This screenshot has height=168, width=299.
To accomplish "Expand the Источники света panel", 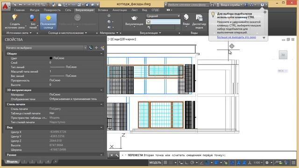I will pyautogui.click(x=19, y=33).
